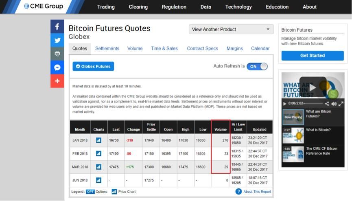The width and height of the screenshot is (352, 201).
Task: Click the Twitter share icon
Action: [x=57, y=40]
